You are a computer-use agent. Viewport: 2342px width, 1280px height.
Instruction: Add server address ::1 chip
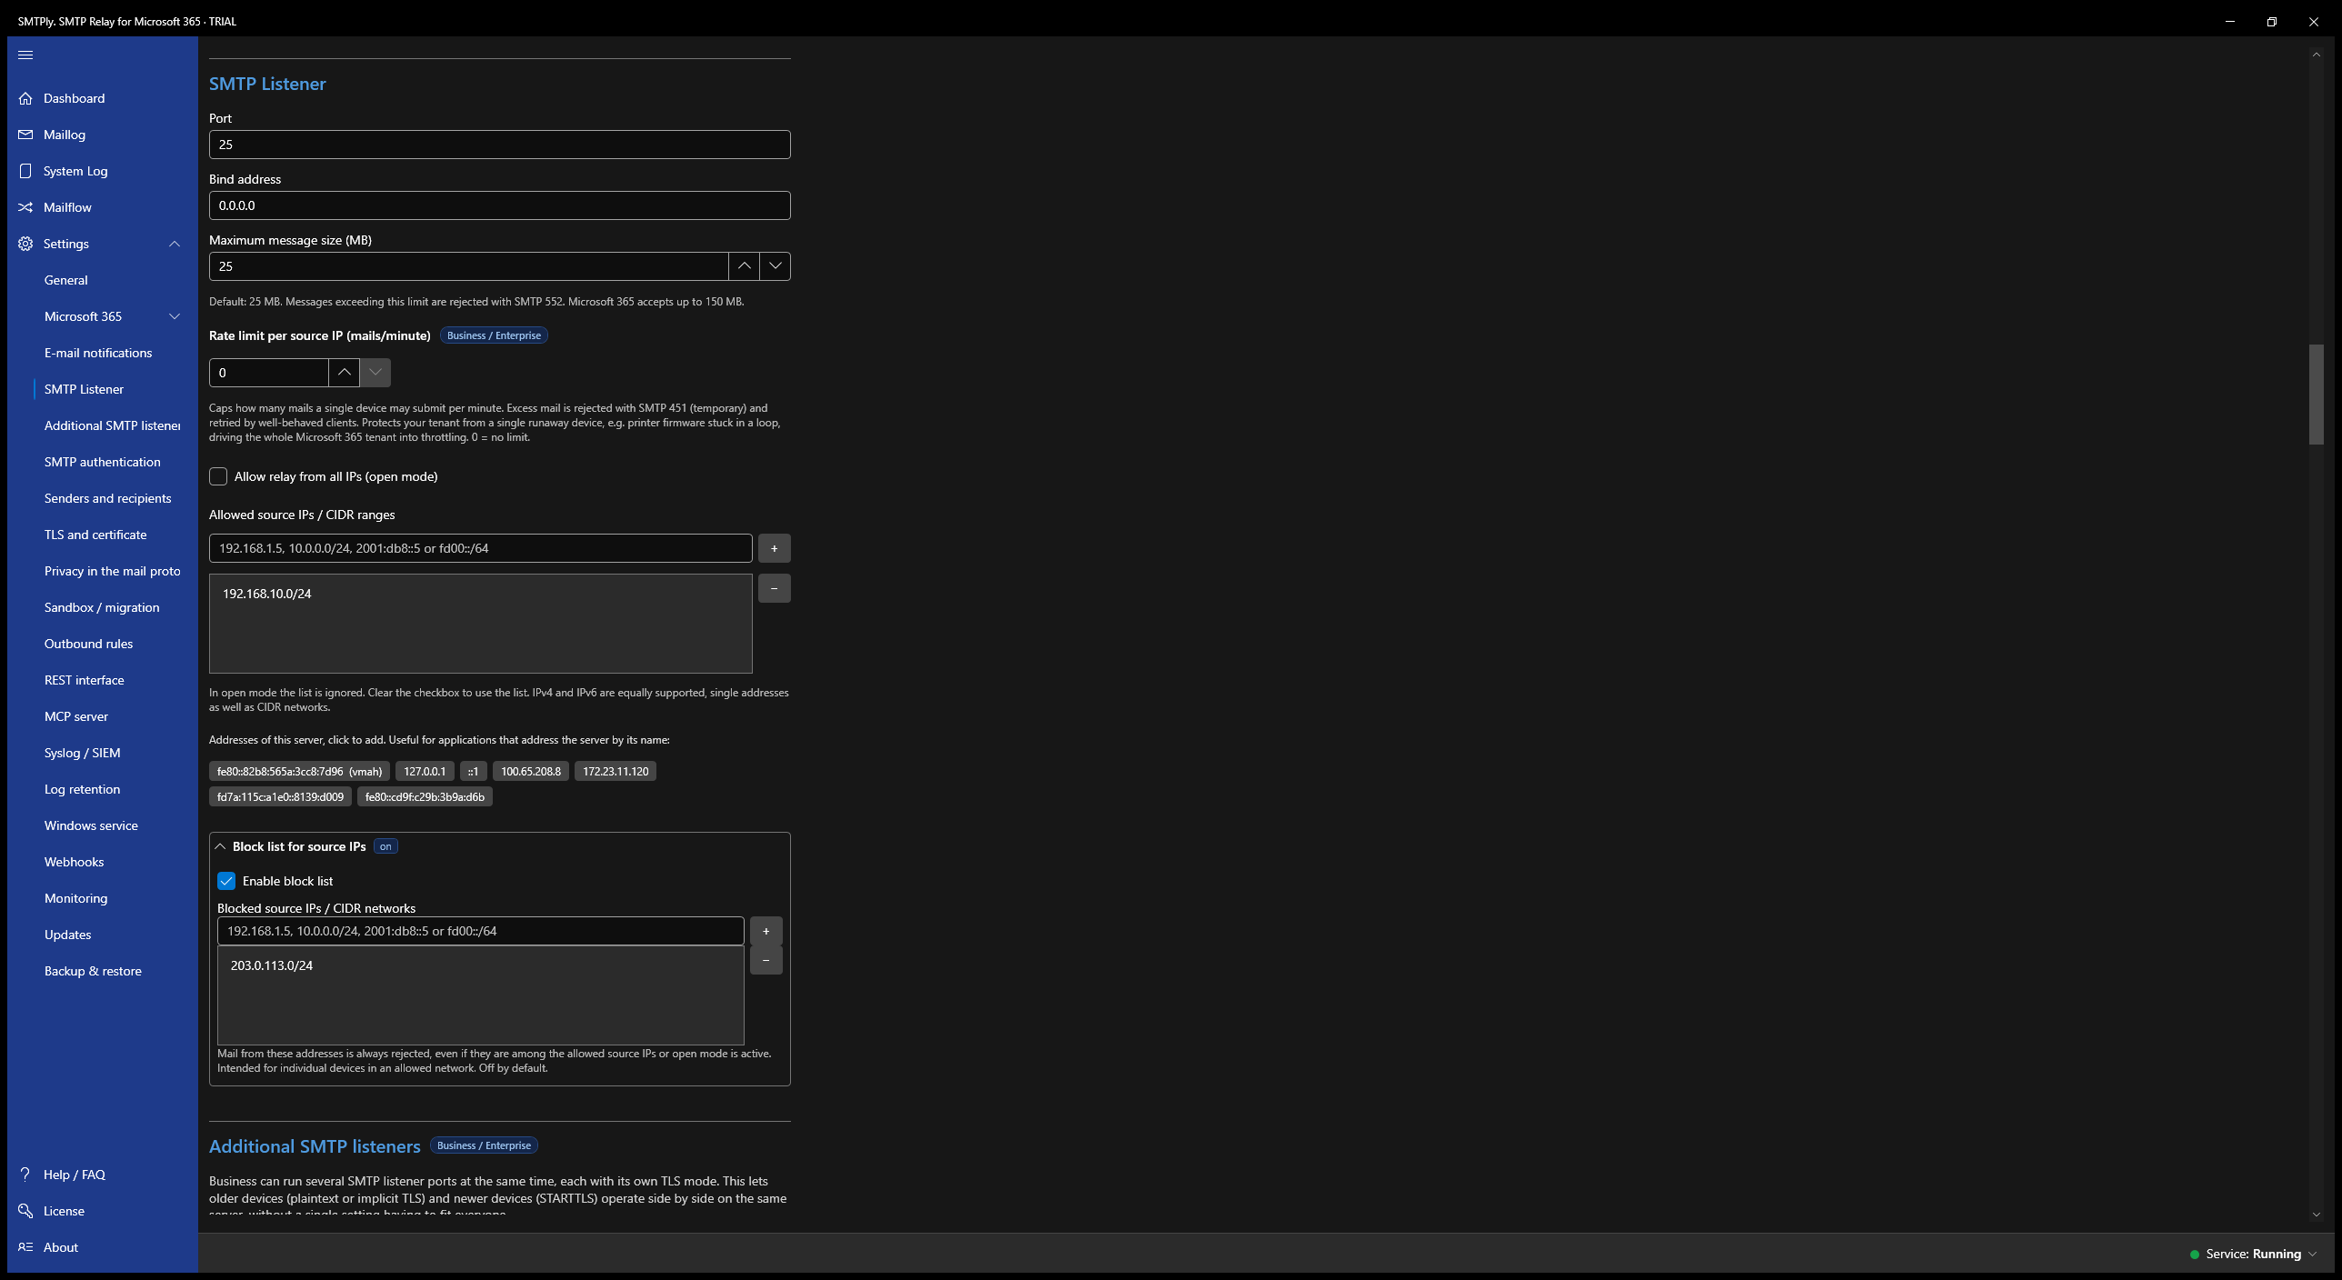[x=473, y=771]
